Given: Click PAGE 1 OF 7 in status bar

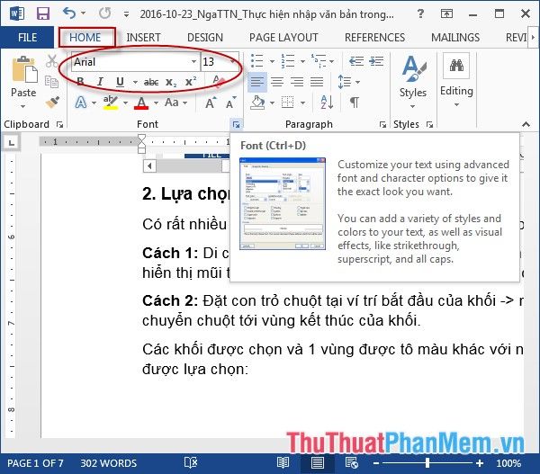Looking at the screenshot, I should [x=35, y=463].
